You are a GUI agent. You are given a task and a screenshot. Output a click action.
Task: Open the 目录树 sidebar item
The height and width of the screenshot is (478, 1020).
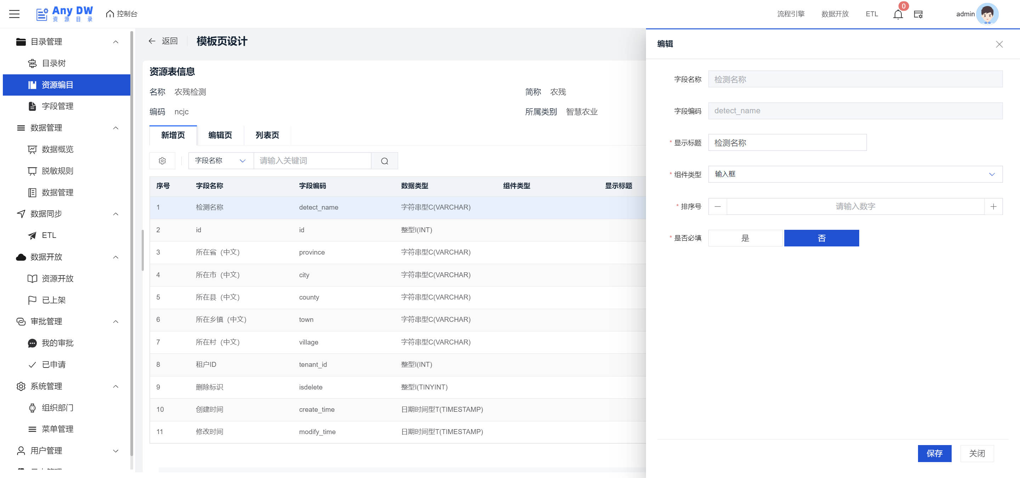point(54,63)
